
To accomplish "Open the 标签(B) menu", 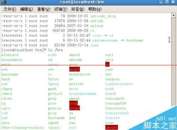I will click(78, 9).
